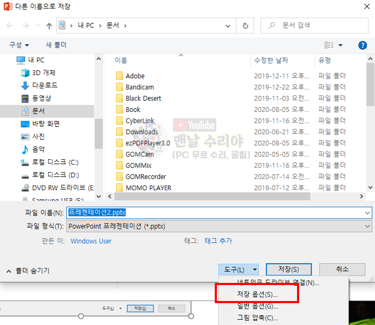Sort by the 유형 column header
This screenshot has height=325, width=375.
pos(325,60)
